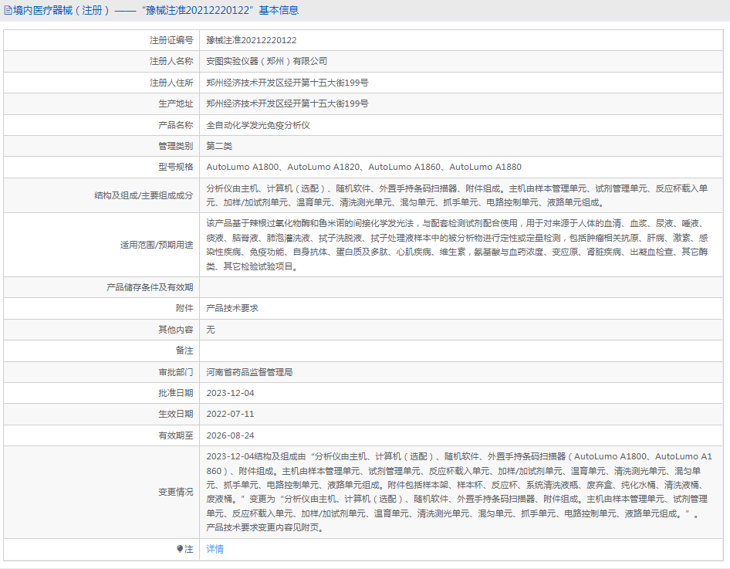The width and height of the screenshot is (730, 569).
Task: Click the 产品技术要求 attachment value
Action: (232, 308)
